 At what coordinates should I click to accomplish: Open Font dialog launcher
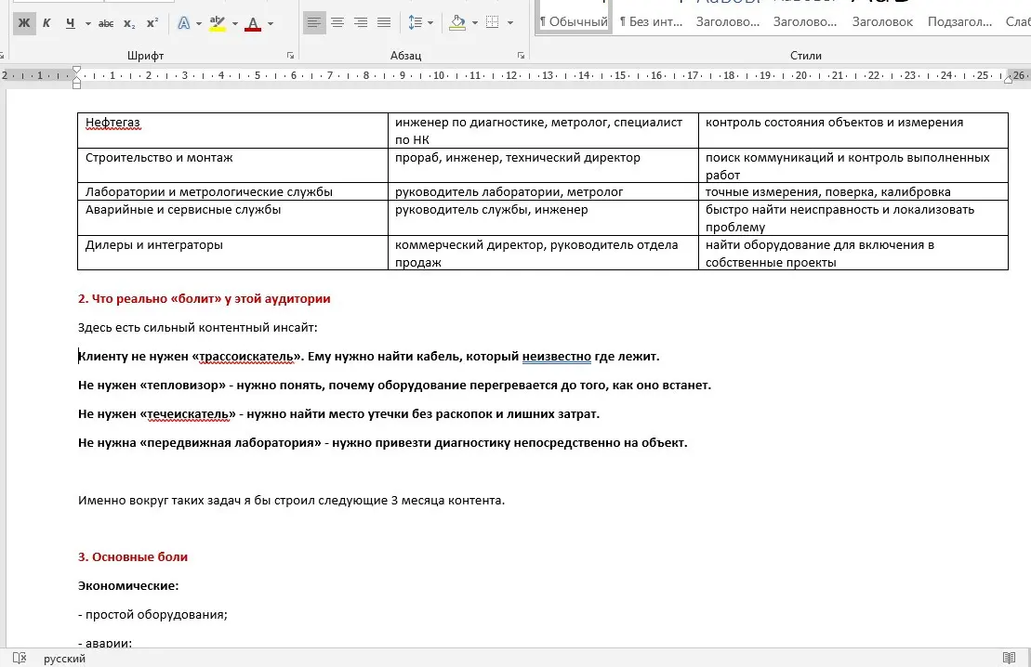pos(290,56)
